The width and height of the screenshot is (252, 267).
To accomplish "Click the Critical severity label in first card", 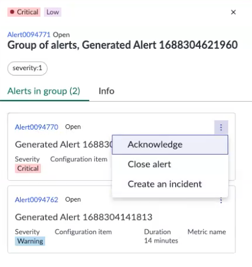I will pos(28,168).
